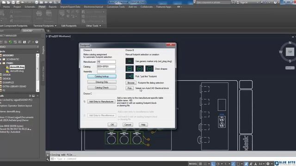Open the object snap dropdown arrow in status bar
The width and height of the screenshot is (296, 166).
click(242, 164)
